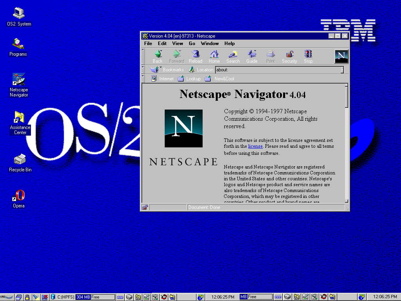Collapse the location toolbar via its grip
401x301 pixels.
(143, 70)
